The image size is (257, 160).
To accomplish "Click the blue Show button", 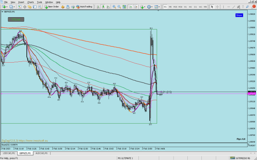I will click(239, 15).
